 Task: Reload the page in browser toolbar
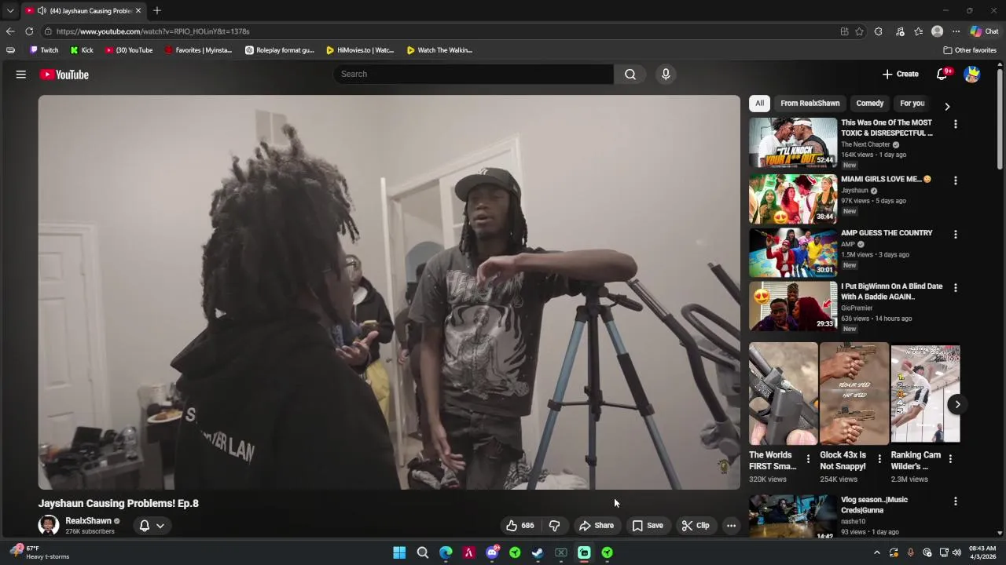click(x=29, y=31)
